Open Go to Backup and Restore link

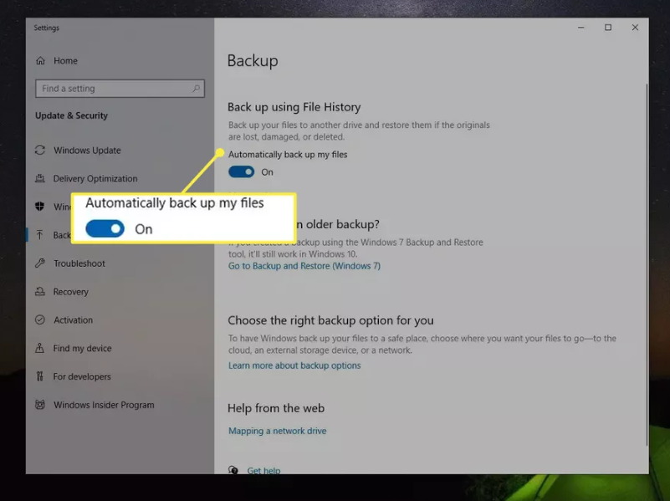tap(304, 266)
